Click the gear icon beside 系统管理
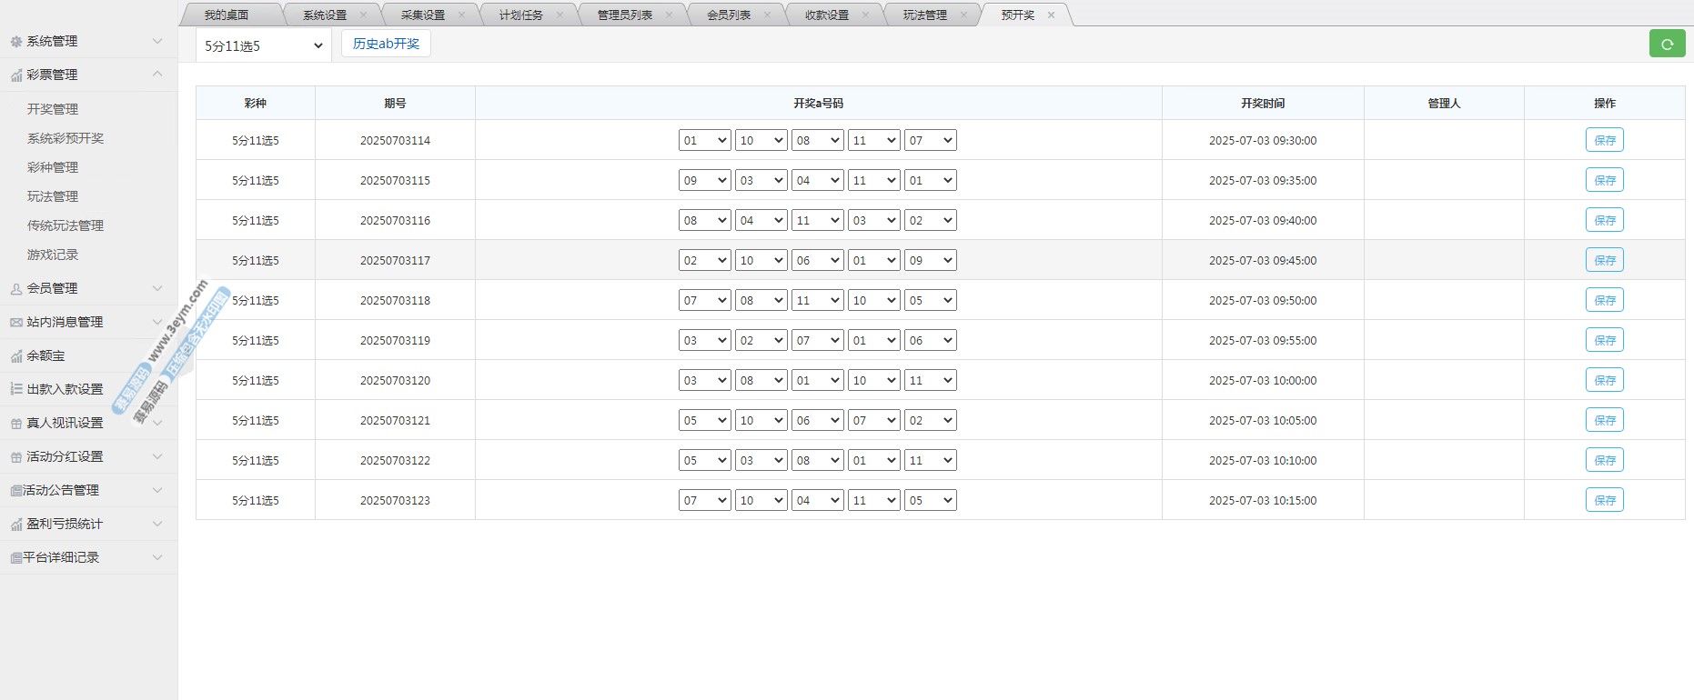 click(x=15, y=42)
